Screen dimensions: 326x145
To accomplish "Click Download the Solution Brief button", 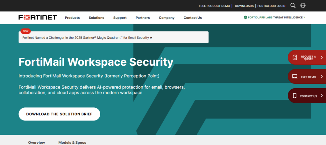I will 59,114.
